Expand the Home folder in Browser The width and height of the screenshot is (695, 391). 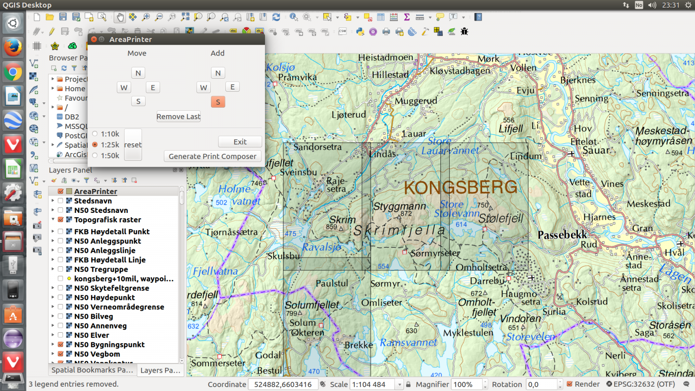[53, 89]
